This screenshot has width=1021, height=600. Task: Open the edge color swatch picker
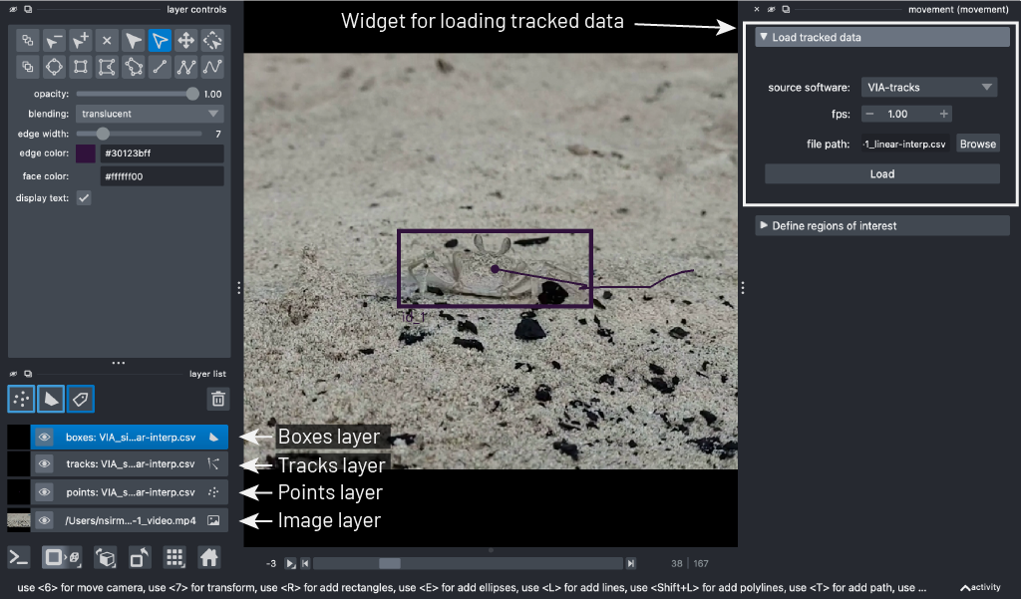(85, 152)
